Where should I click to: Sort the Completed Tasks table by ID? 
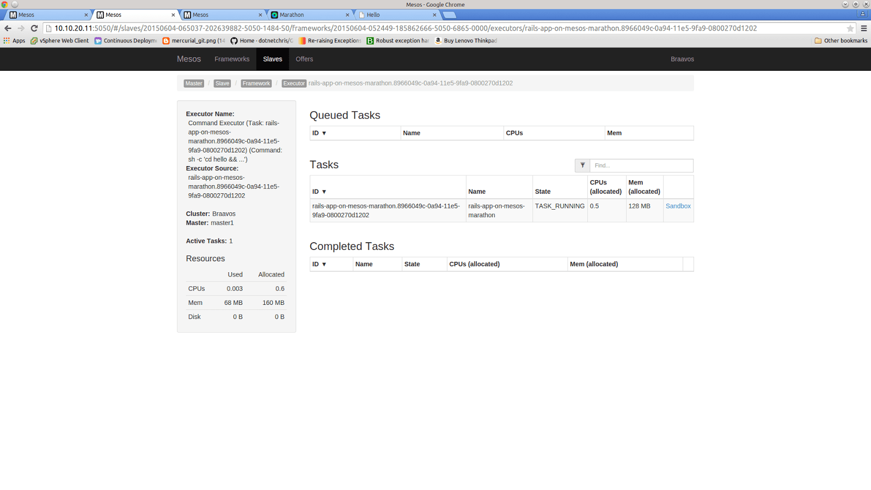click(319, 265)
